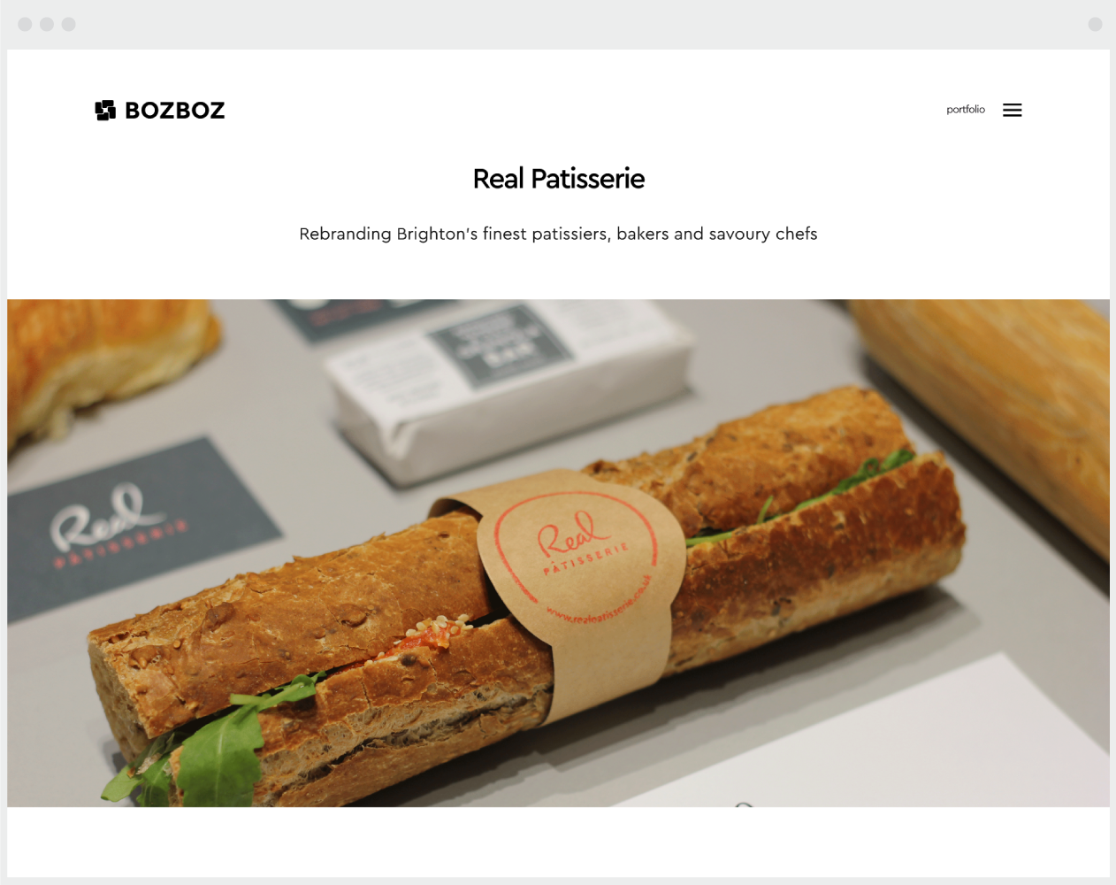Click the third grey window dot

click(x=69, y=25)
